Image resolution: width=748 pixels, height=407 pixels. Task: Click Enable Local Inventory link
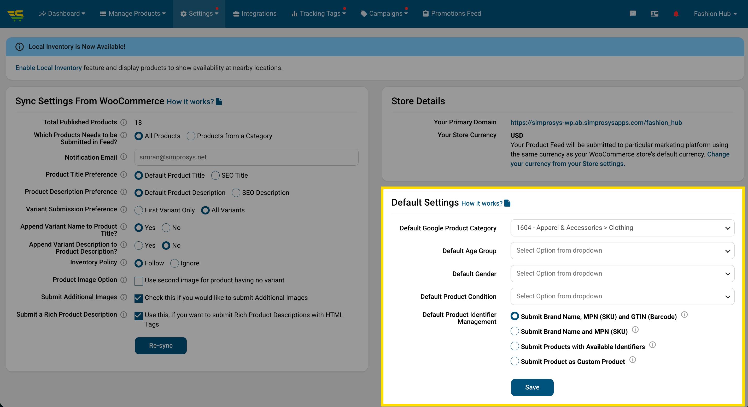coord(49,68)
